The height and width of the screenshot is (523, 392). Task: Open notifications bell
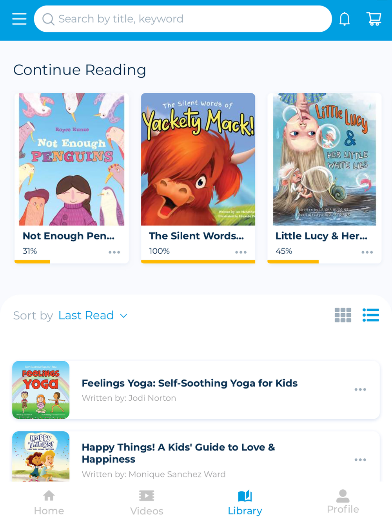(345, 19)
